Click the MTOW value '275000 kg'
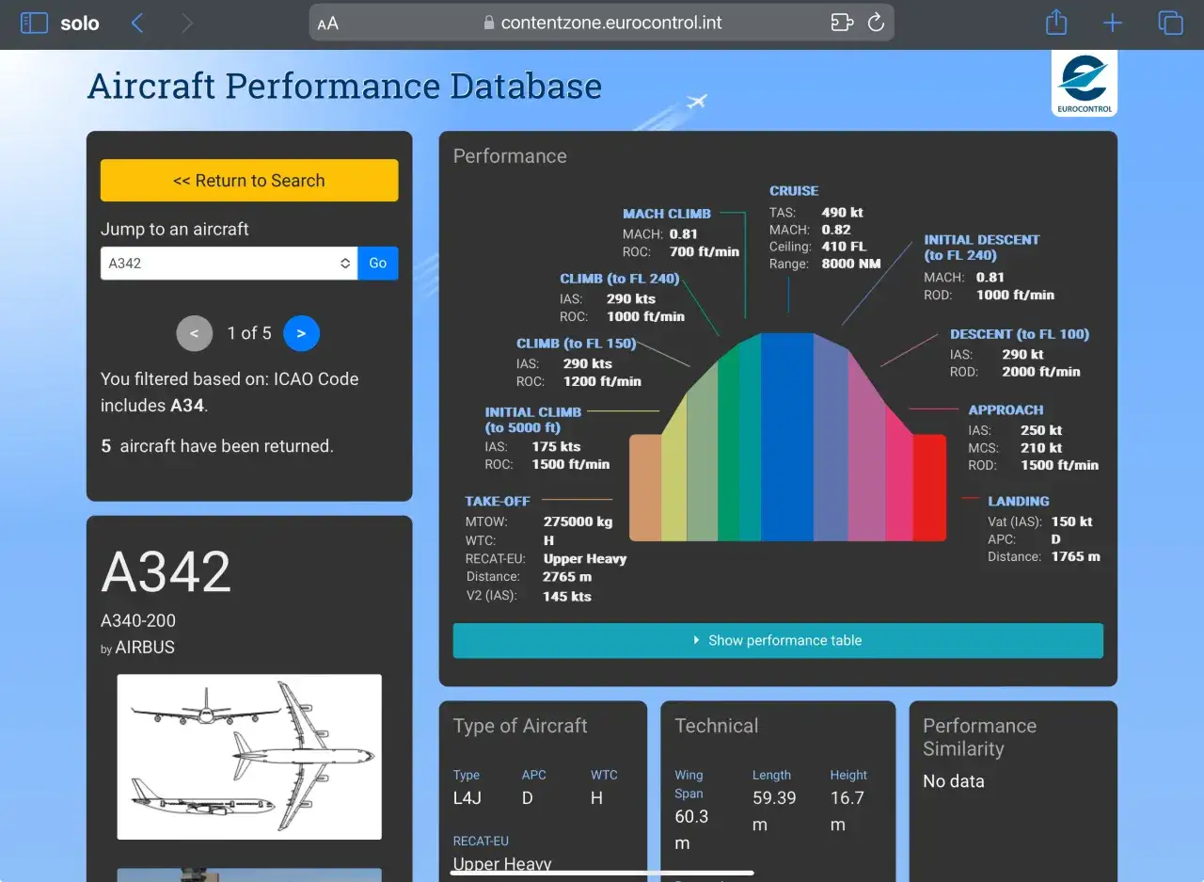 point(578,521)
